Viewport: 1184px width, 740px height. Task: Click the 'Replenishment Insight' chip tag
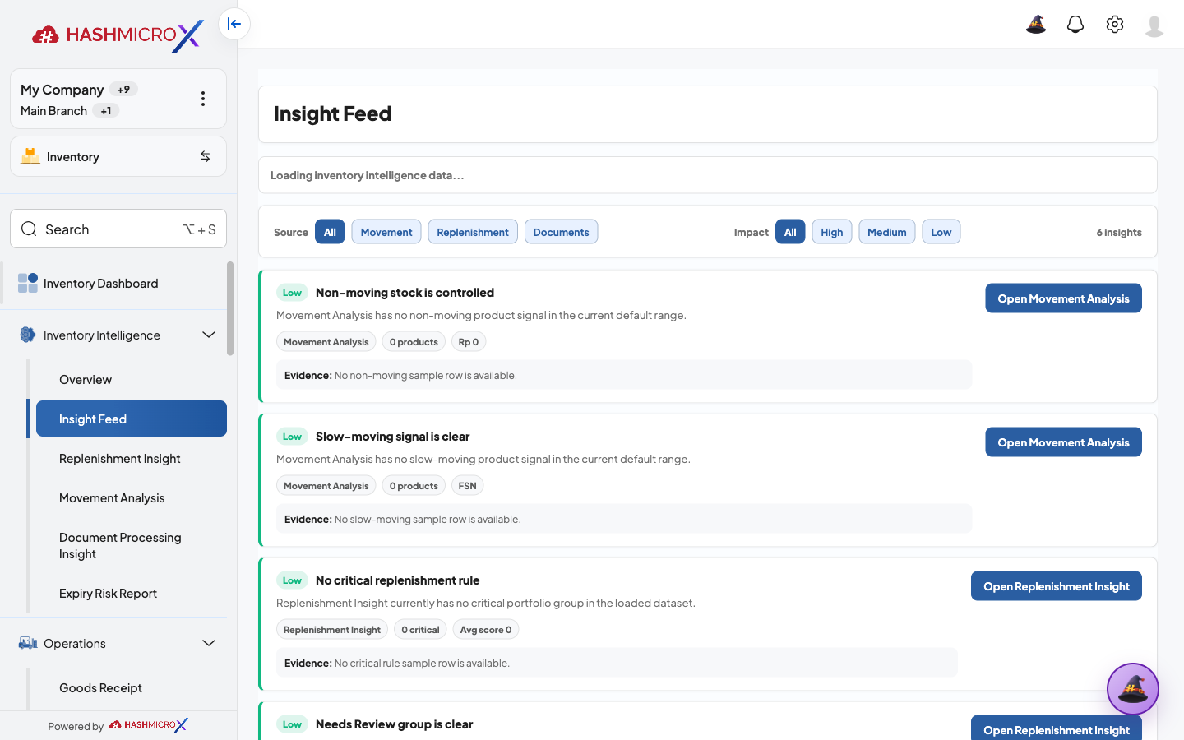pos(332,630)
